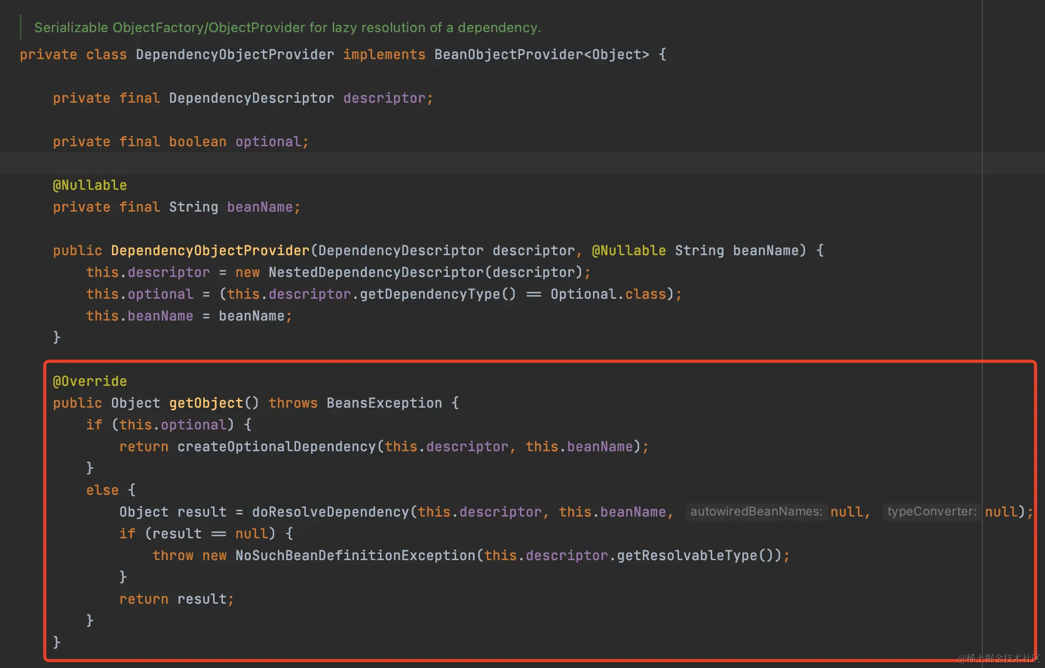
Task: Click the getObject method name
Action: point(206,403)
